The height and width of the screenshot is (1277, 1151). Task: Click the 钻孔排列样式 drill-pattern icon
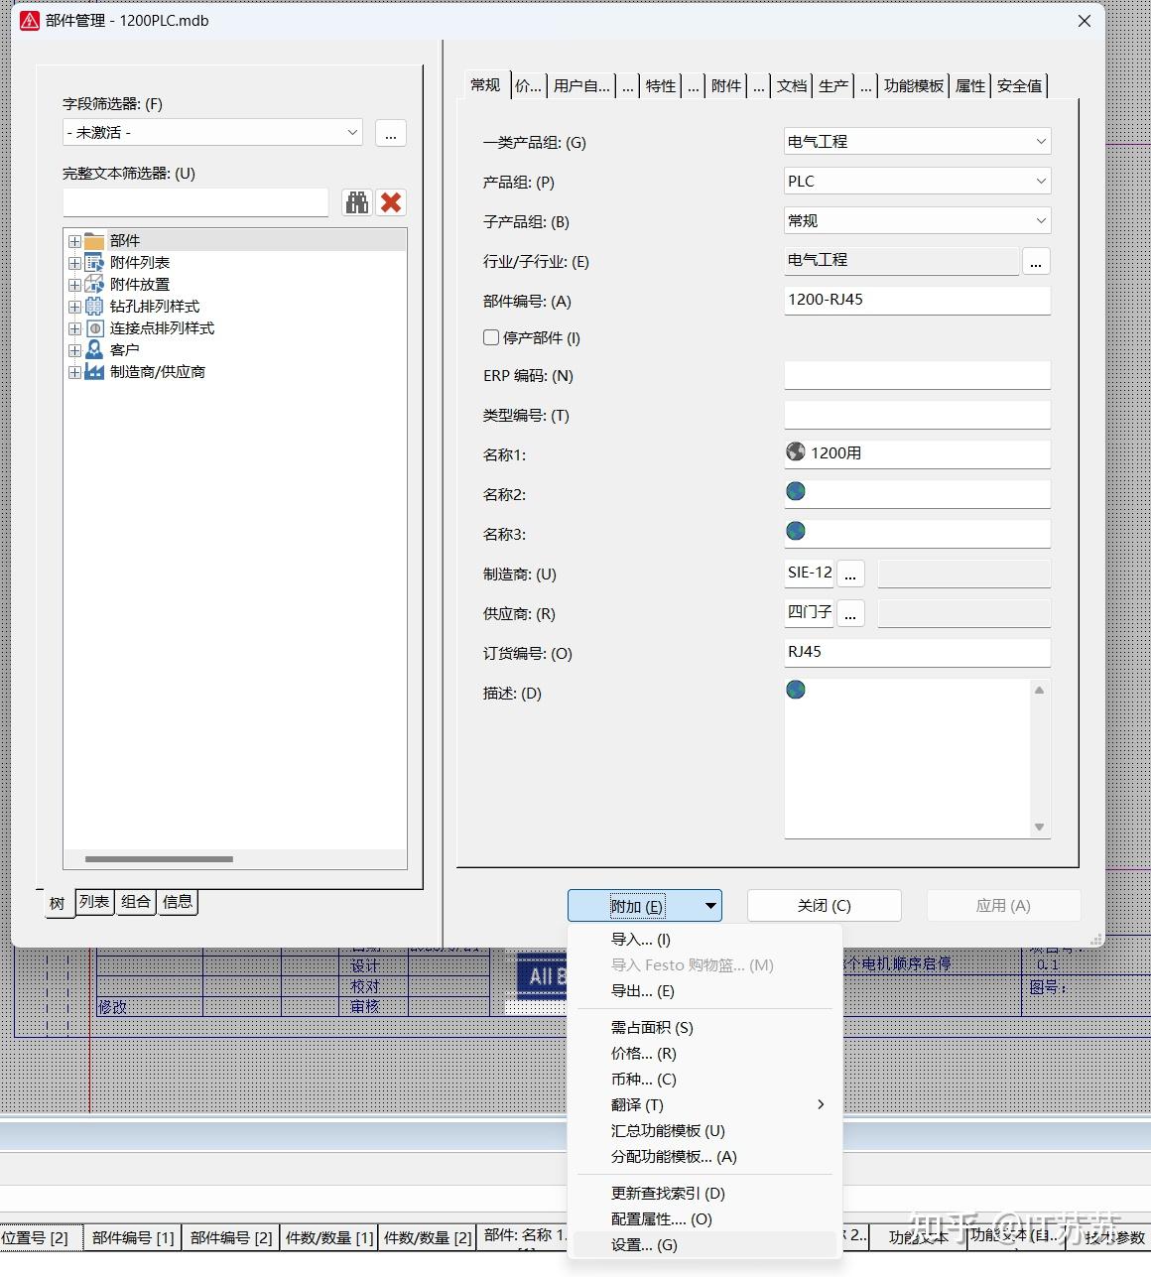coord(93,306)
